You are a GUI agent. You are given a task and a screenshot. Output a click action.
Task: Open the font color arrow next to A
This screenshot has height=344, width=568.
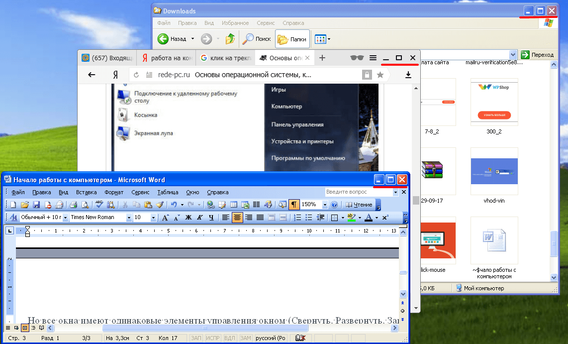click(377, 218)
